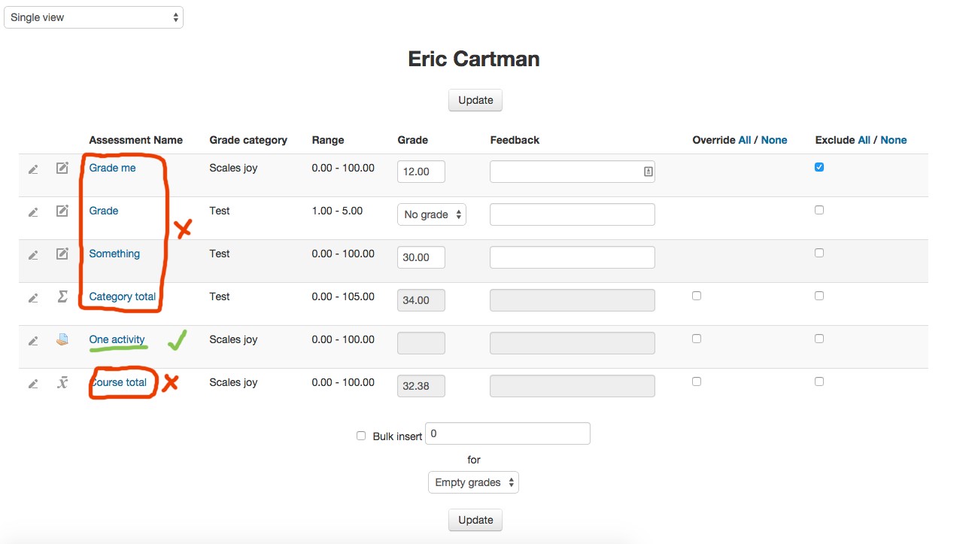Click the pencil icon in the Grade me row

33,169
